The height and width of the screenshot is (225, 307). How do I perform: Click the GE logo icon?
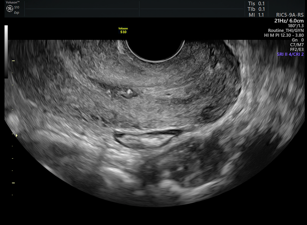[9, 8]
